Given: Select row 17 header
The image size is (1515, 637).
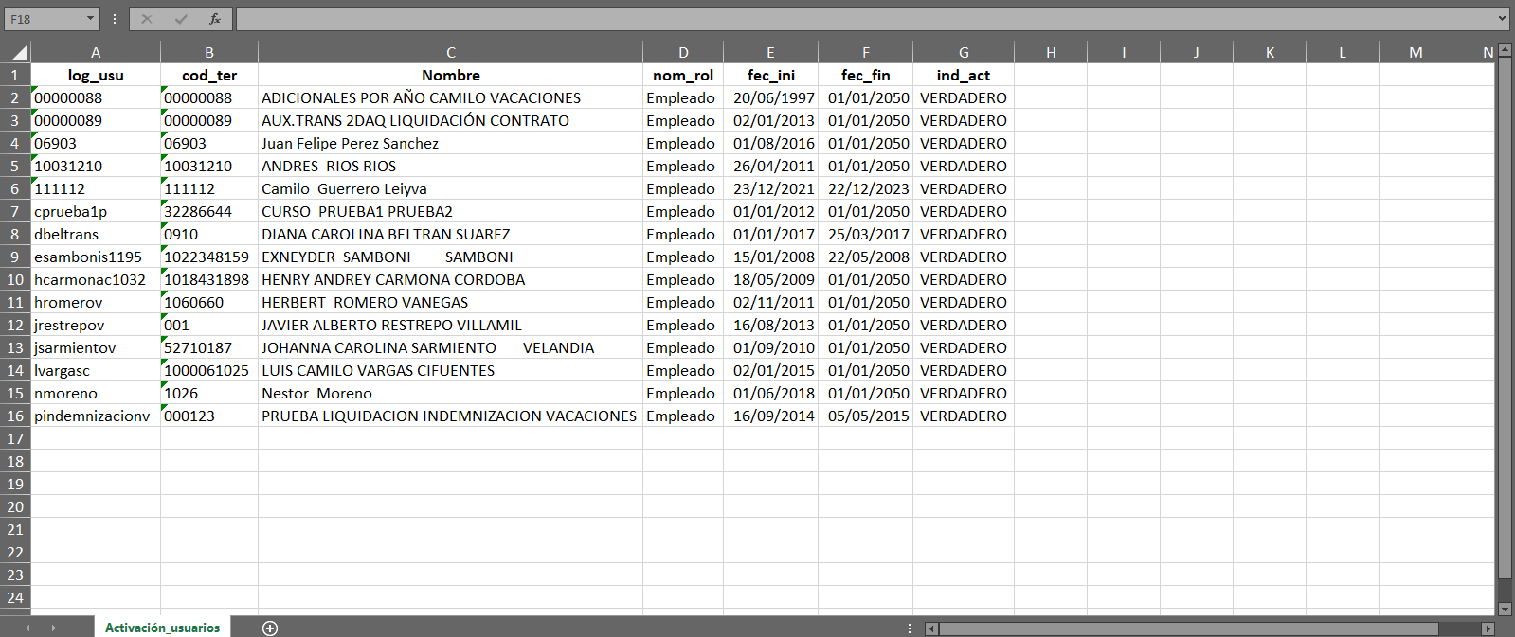Looking at the screenshot, I should pos(15,438).
